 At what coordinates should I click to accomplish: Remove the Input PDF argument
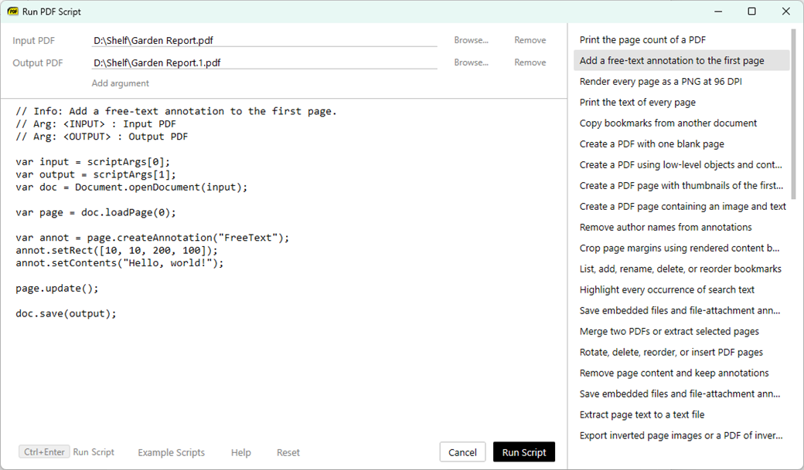(x=530, y=40)
